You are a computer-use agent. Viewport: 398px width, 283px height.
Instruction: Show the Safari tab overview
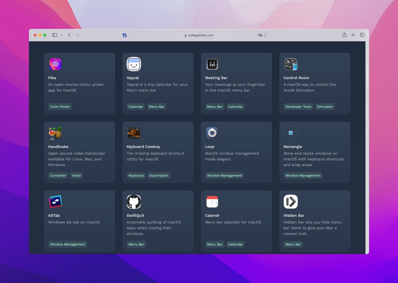pos(362,35)
